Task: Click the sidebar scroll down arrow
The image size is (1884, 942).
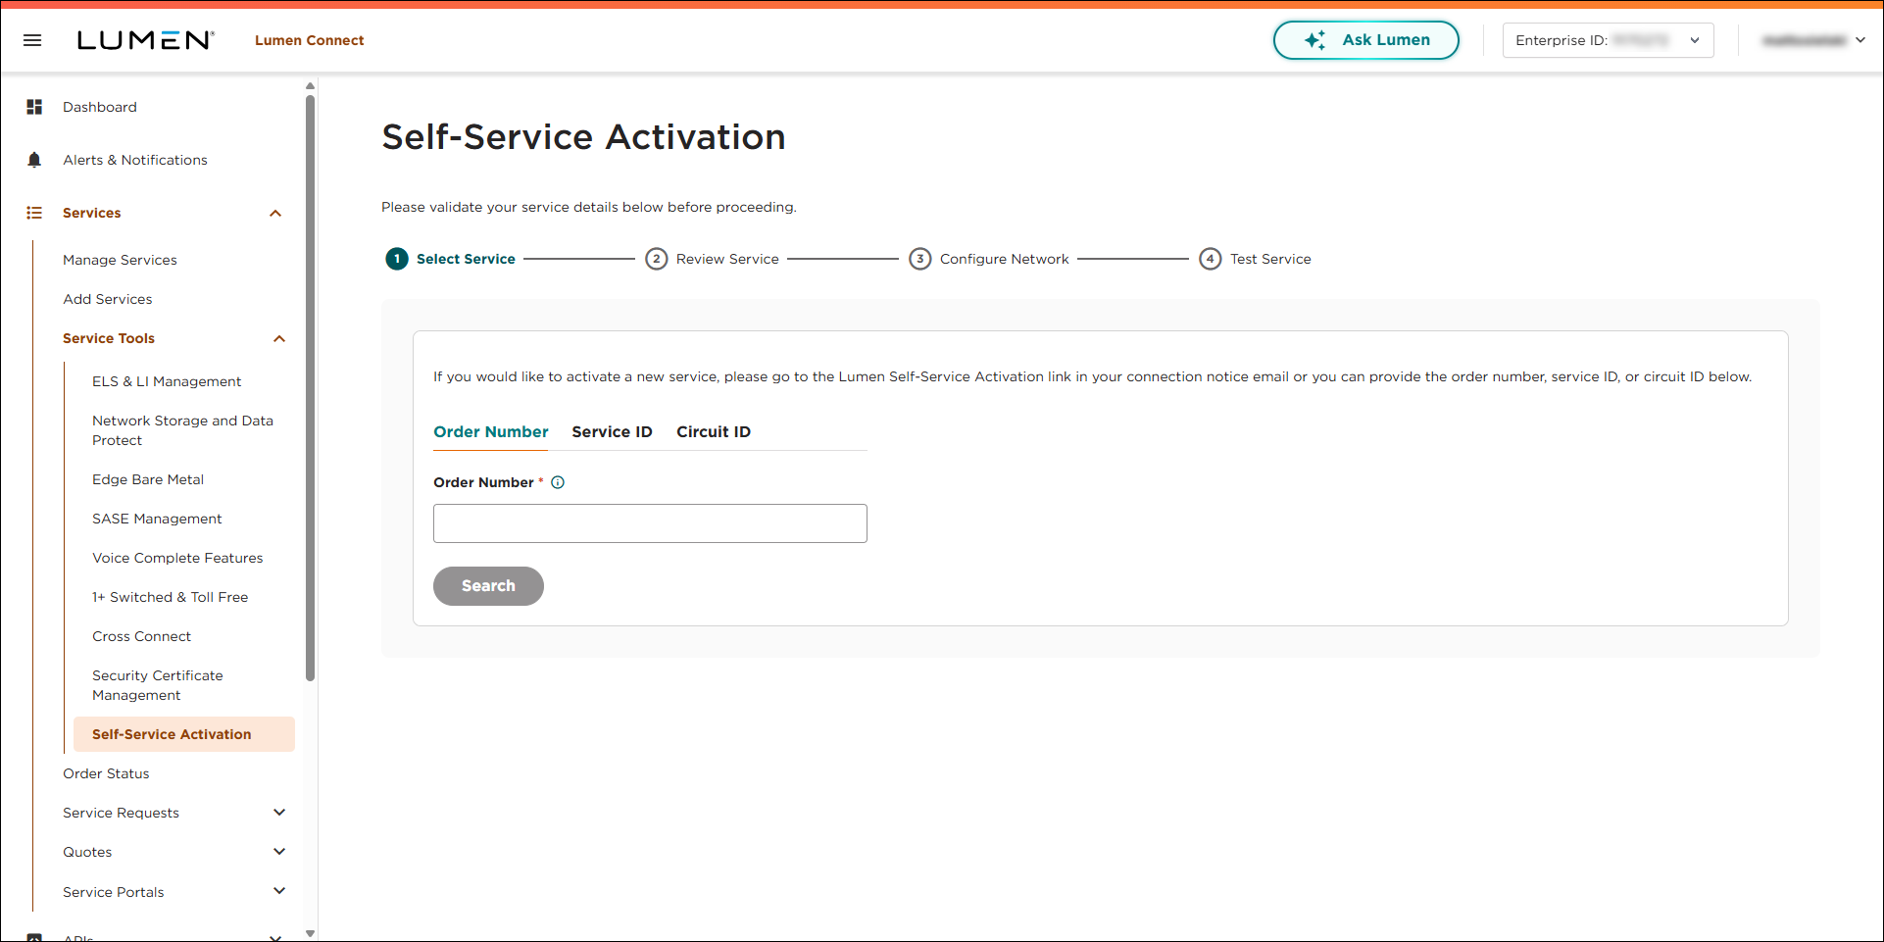Action: click(311, 934)
